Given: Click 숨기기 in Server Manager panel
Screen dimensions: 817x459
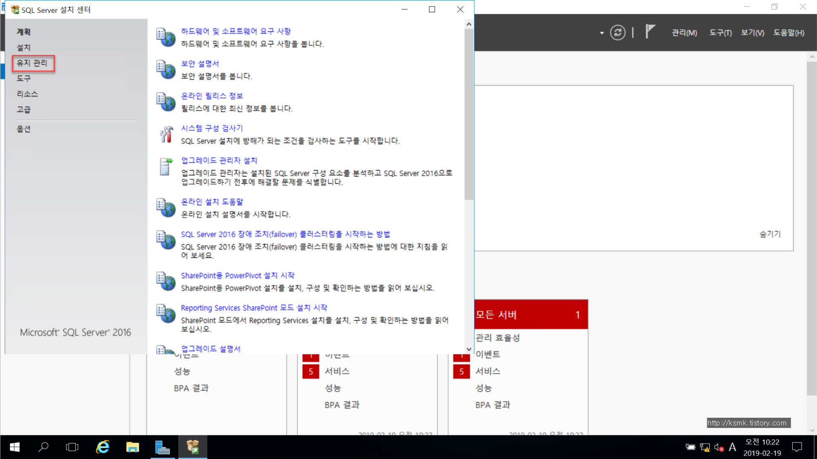Looking at the screenshot, I should click(x=770, y=234).
